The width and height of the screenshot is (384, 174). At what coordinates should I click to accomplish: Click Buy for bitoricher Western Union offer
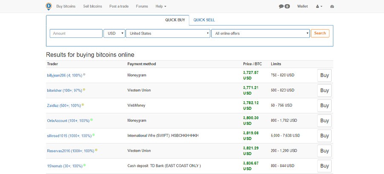(x=324, y=91)
